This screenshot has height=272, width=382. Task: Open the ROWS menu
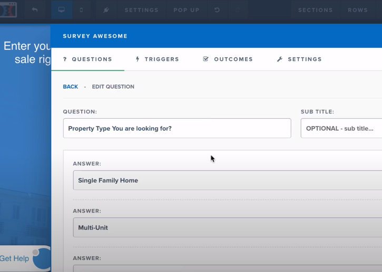click(x=358, y=10)
